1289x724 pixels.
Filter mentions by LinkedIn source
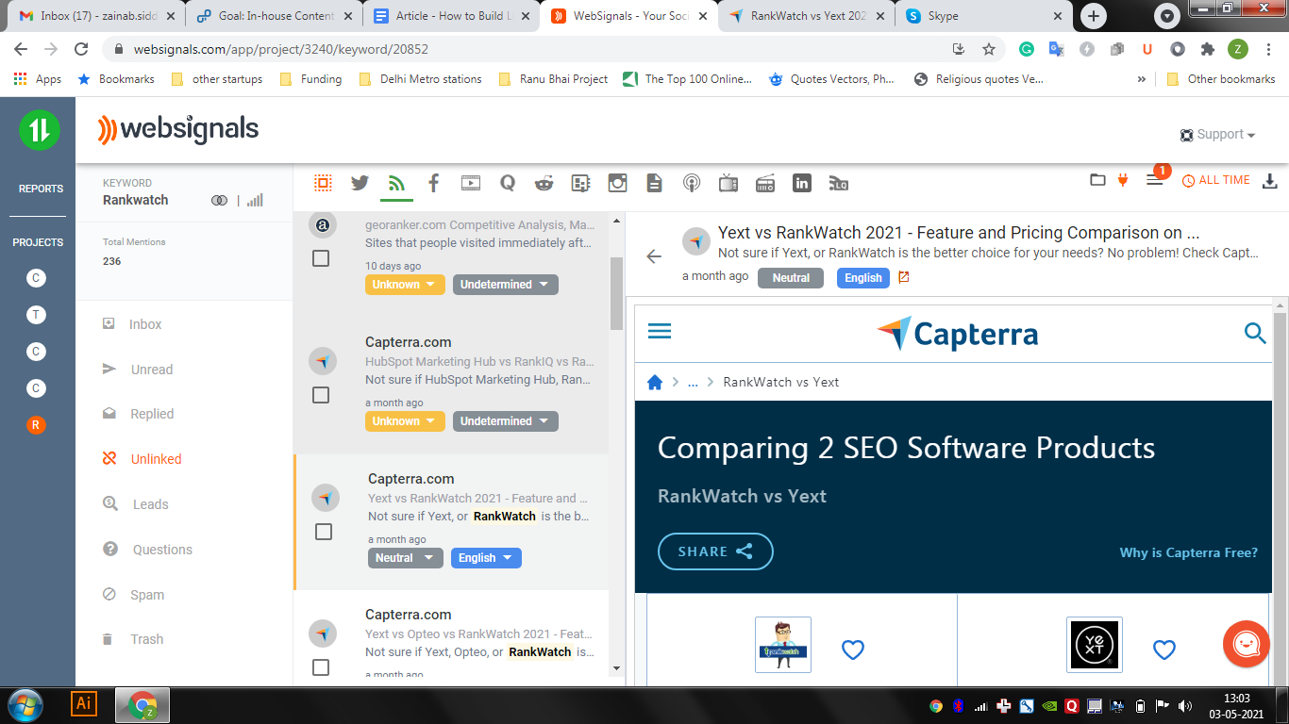(802, 183)
